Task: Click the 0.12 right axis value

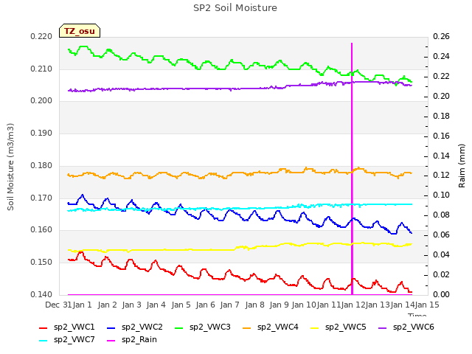Action: click(441, 176)
